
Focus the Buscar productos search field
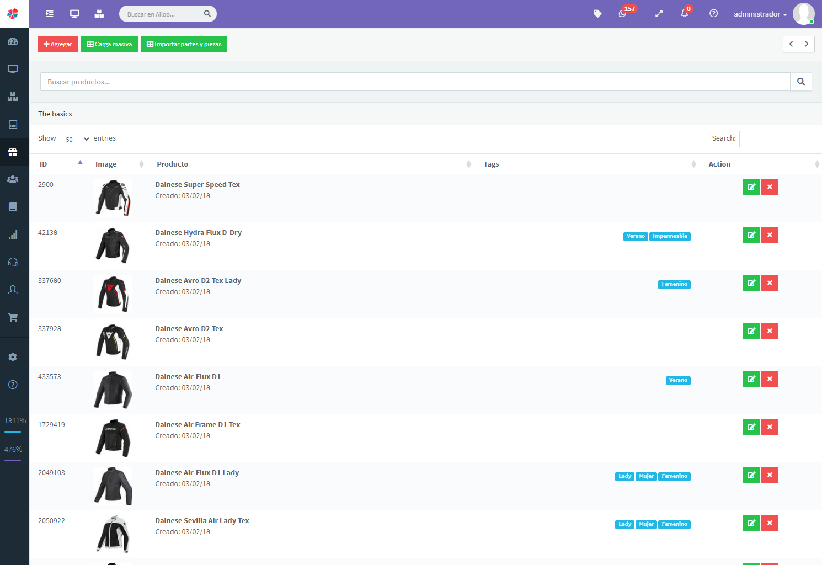point(415,82)
